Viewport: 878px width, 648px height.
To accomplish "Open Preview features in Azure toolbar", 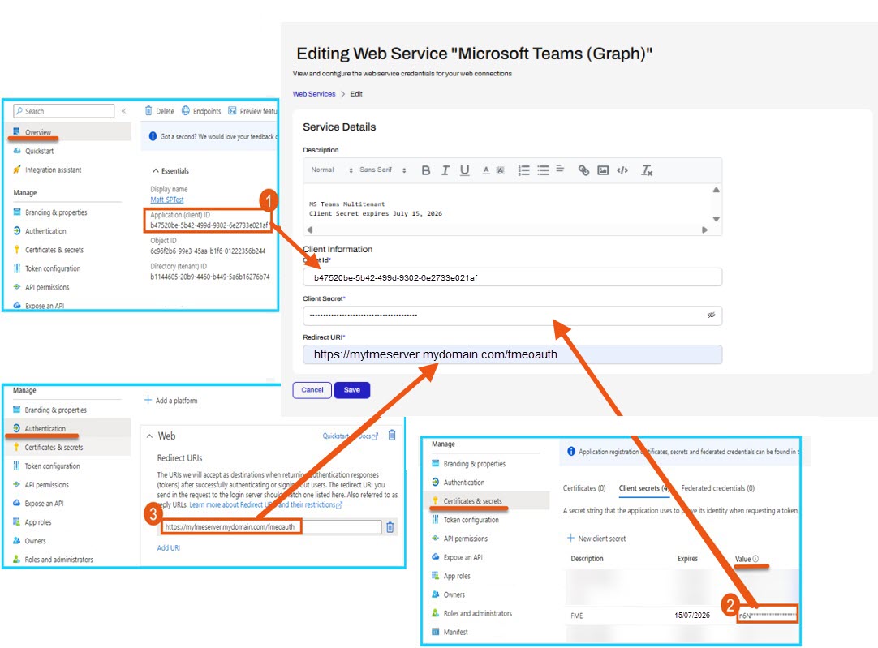I will (252, 111).
